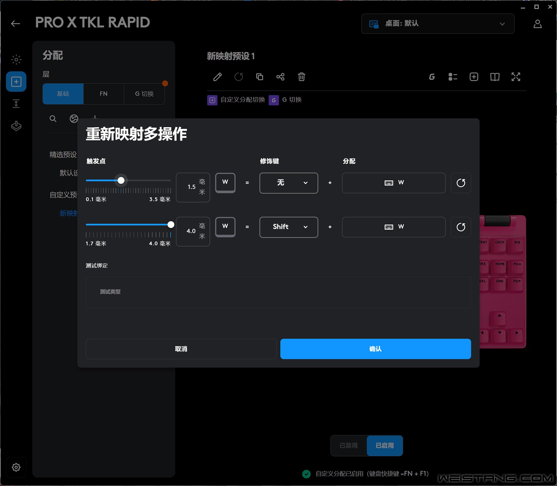Click the 4.0 毫米 value box
The height and width of the screenshot is (486, 557).
[193, 231]
